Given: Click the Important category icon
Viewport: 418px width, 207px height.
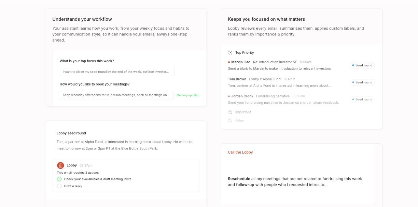Looking at the screenshot, I should coord(230,112).
